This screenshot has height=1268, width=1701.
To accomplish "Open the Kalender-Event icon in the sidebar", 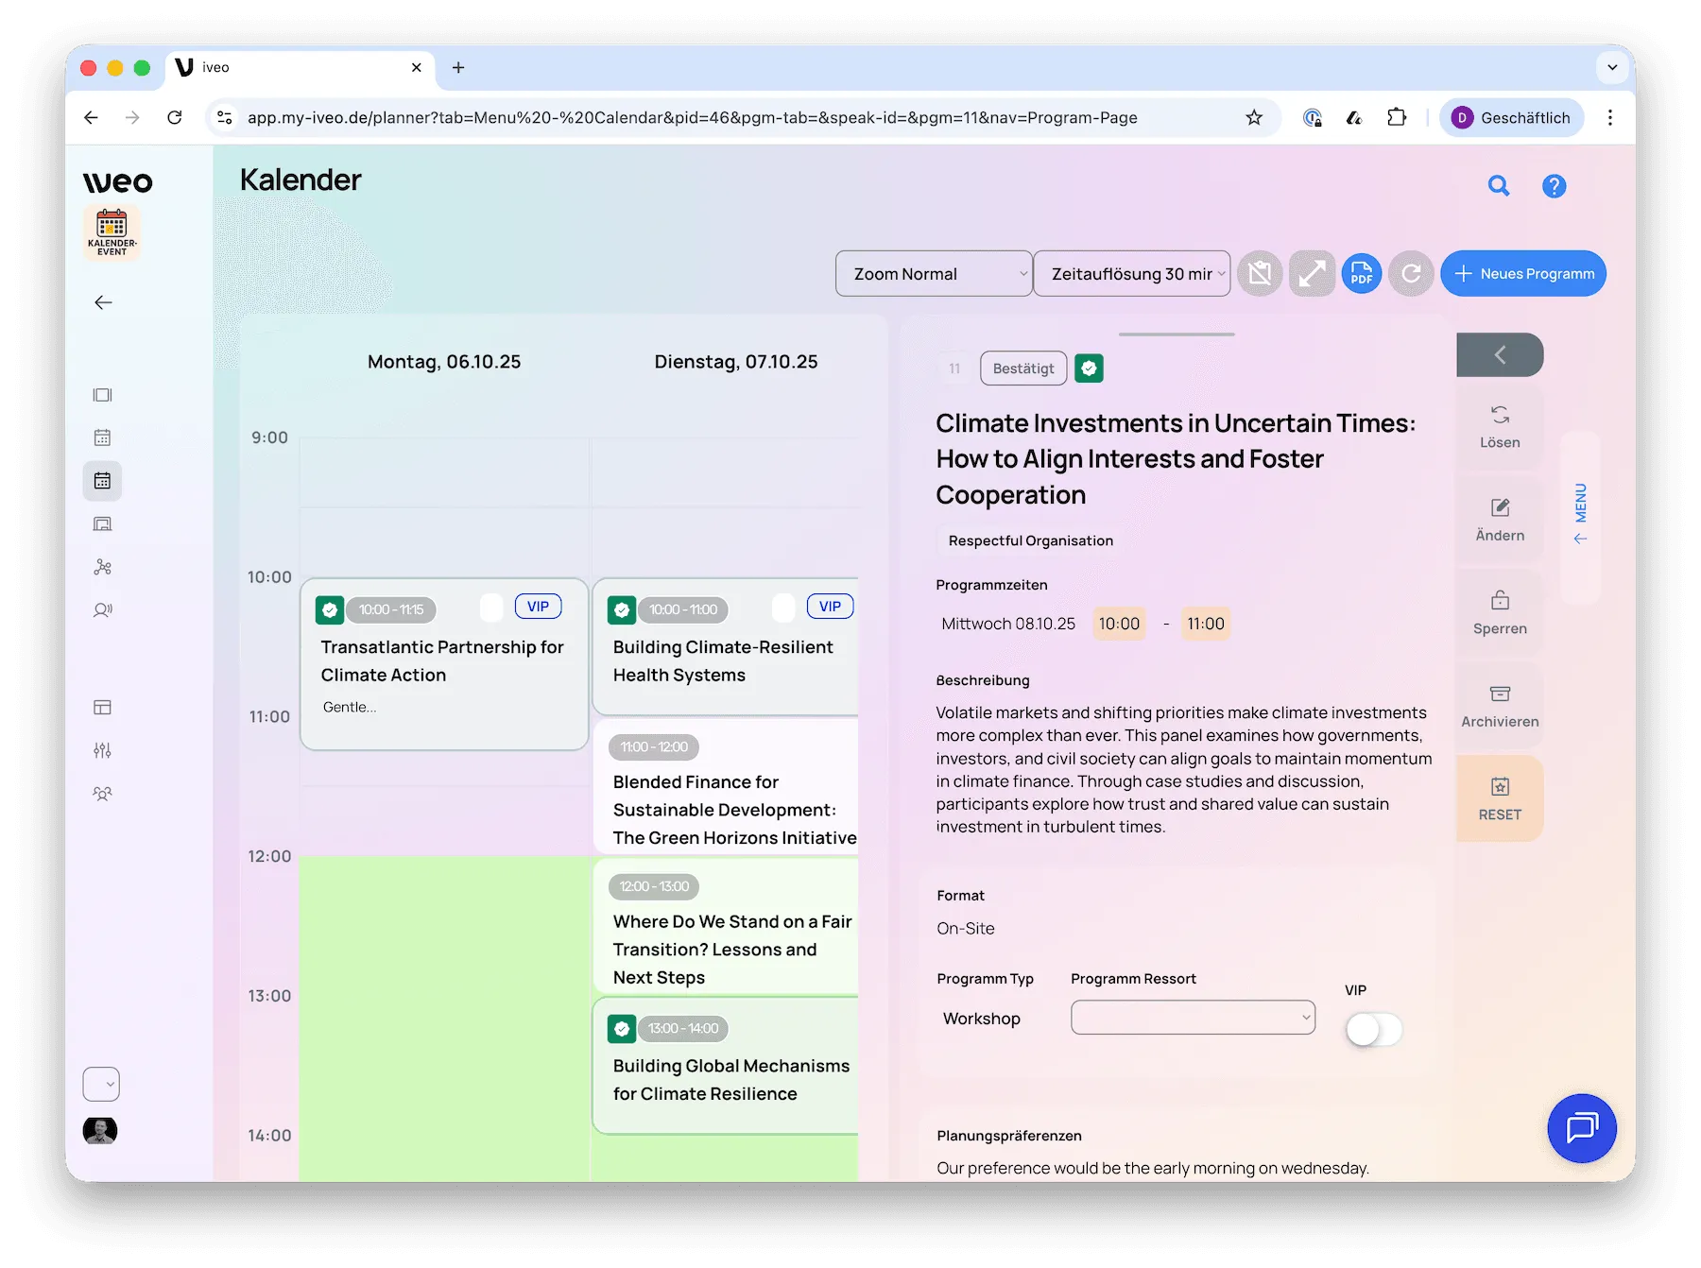I will [112, 231].
